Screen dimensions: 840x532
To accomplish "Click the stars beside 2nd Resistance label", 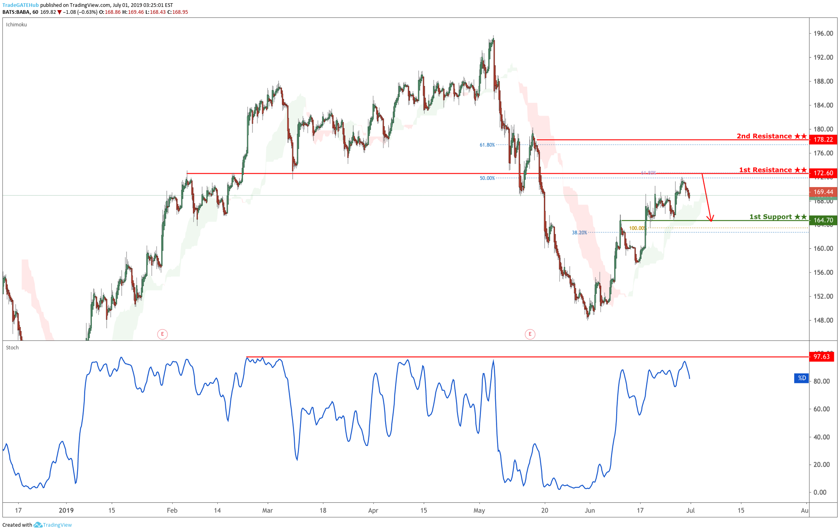I will click(801, 136).
